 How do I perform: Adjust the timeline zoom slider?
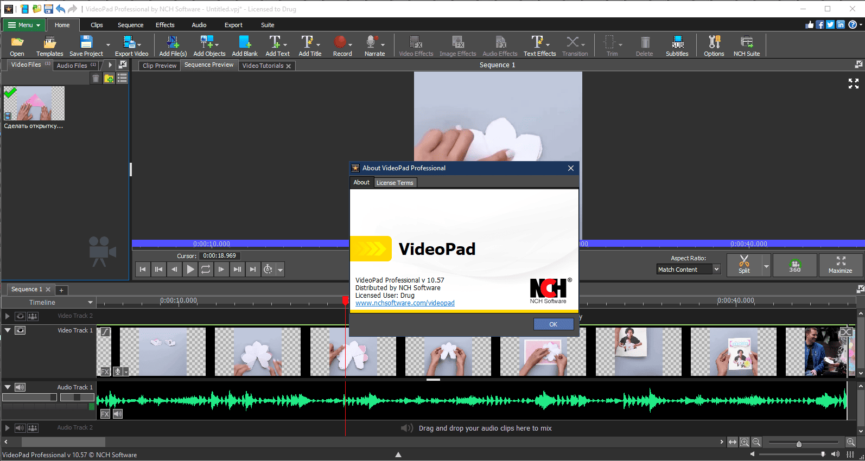point(799,444)
